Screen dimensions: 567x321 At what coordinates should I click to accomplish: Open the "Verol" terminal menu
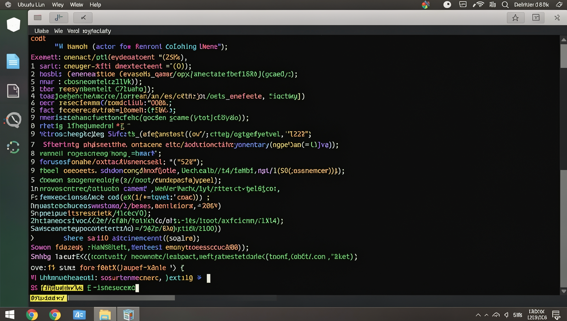click(73, 31)
